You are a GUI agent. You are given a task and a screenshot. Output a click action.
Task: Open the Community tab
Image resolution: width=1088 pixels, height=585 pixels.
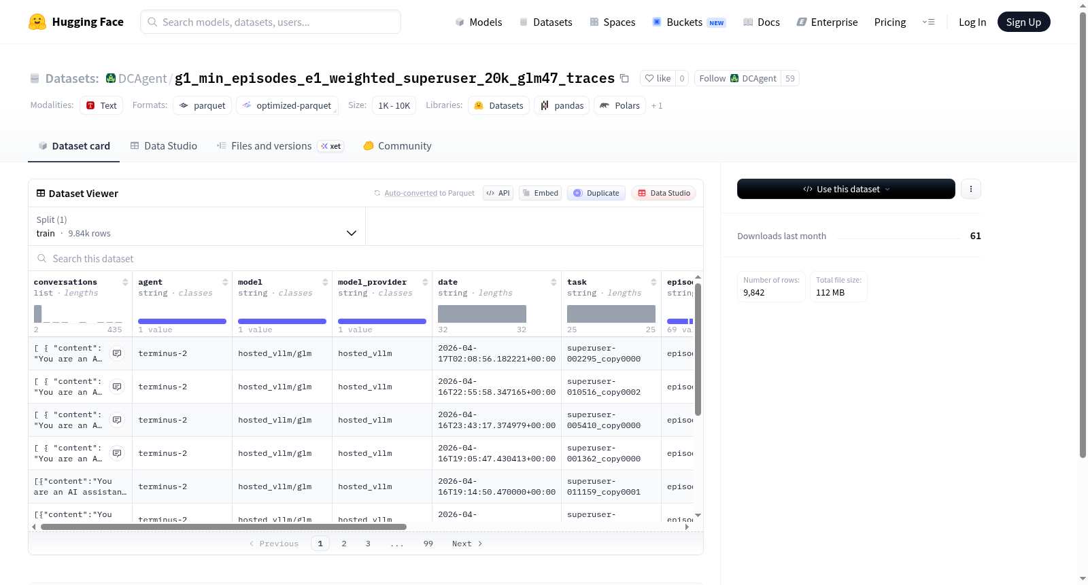click(397, 146)
